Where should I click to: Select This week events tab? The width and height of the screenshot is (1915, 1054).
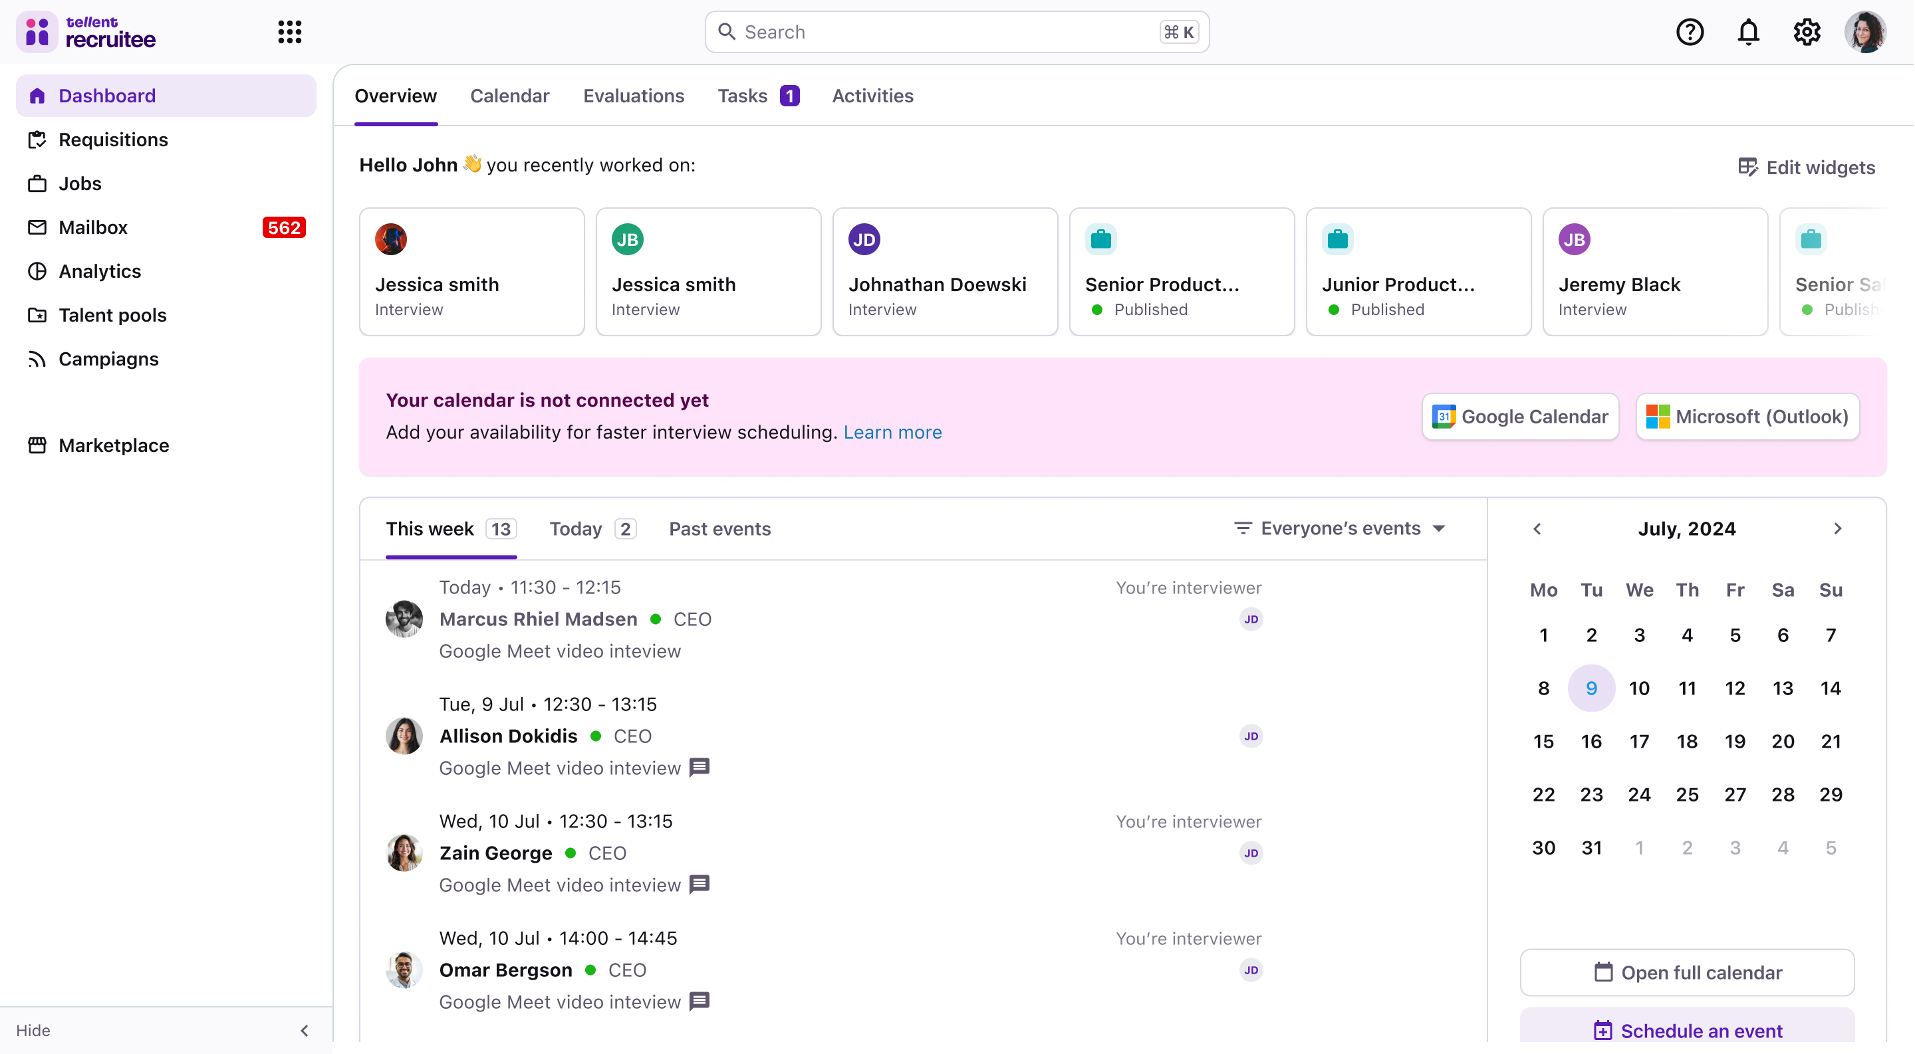451,529
